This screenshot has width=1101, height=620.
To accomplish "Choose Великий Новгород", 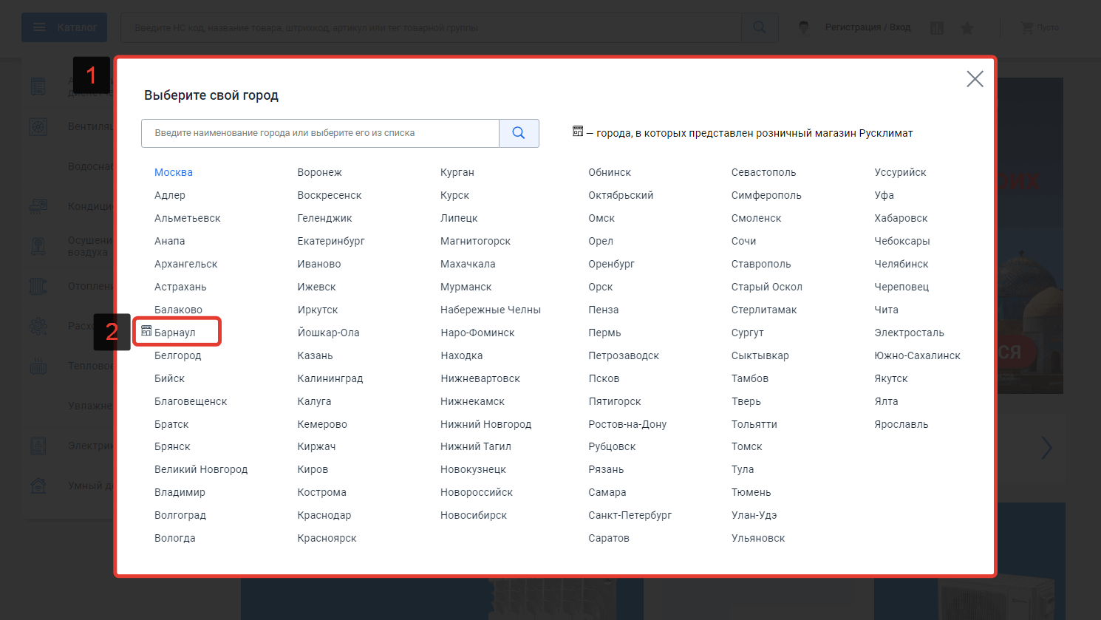I will pyautogui.click(x=201, y=469).
